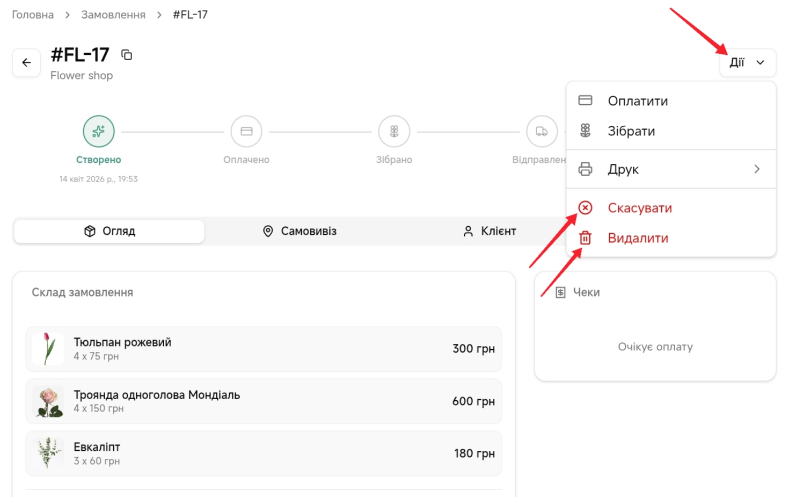
Task: Click the receipt icon beside Чеки
Action: [560, 292]
